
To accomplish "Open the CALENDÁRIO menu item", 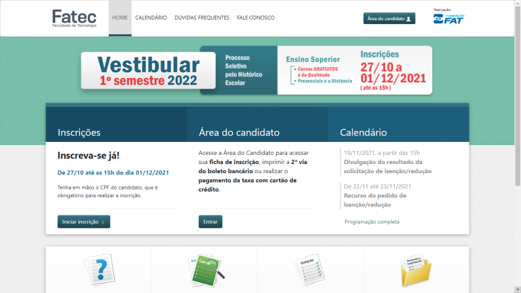I will 151,18.
